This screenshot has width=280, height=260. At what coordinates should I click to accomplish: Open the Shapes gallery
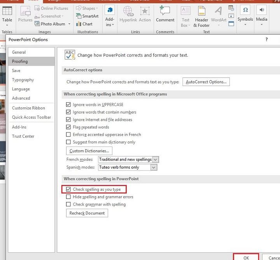coord(87,8)
